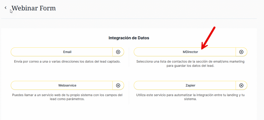The image size is (264, 120).
Task: Click the Zapier description about automating integration
Action: coord(190,97)
